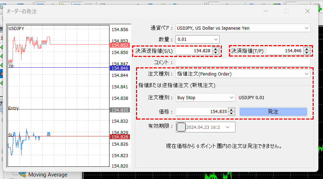323x179 pixels.
Task: Minimize the オーダーの発注 dialog
Action: coord(266,11)
